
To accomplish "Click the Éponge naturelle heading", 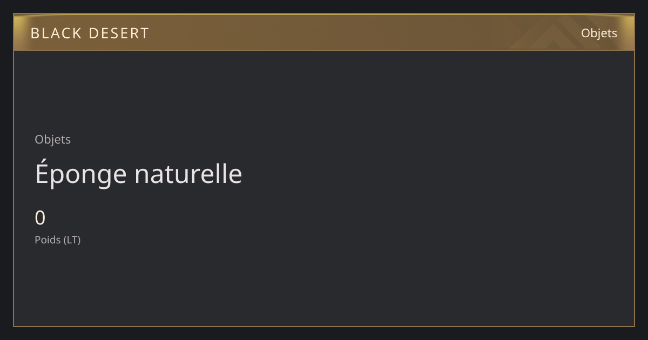I will click(x=139, y=174).
